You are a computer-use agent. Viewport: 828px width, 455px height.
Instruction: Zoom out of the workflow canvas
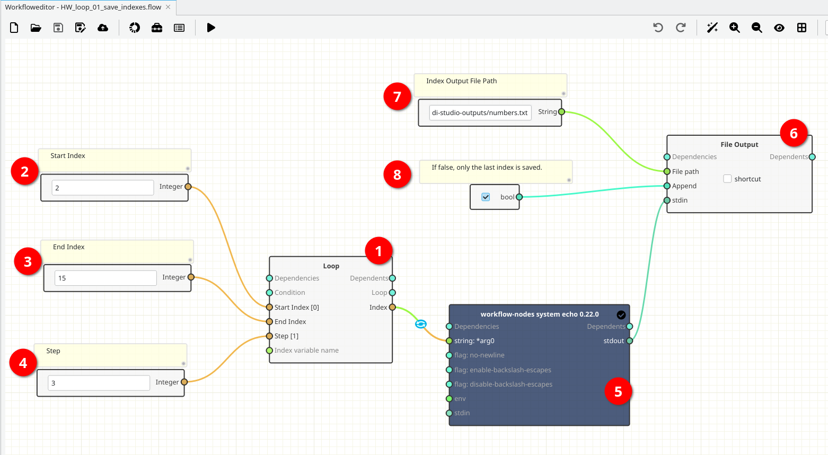coord(757,28)
